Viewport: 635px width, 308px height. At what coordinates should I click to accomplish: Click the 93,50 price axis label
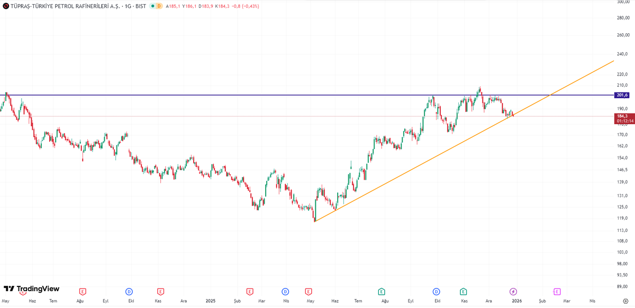pos(622,275)
